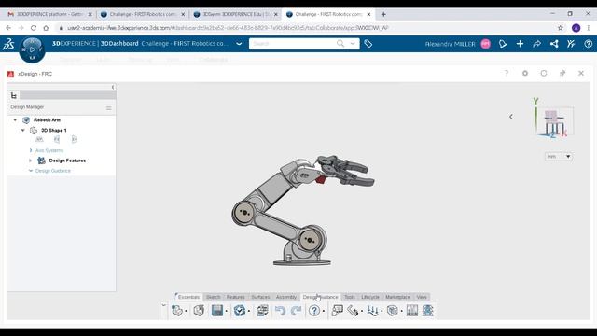Click the last icon in the action bar

[x=427, y=311]
